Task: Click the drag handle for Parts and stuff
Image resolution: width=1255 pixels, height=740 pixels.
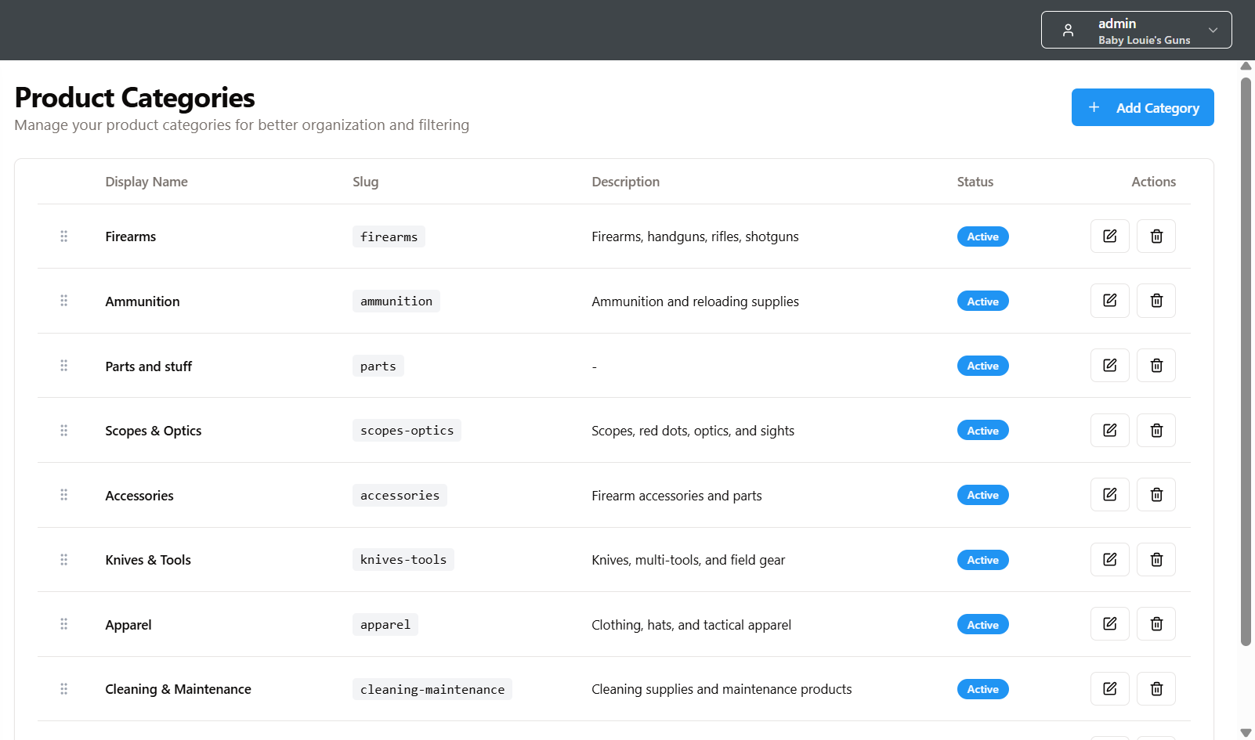Action: click(64, 366)
